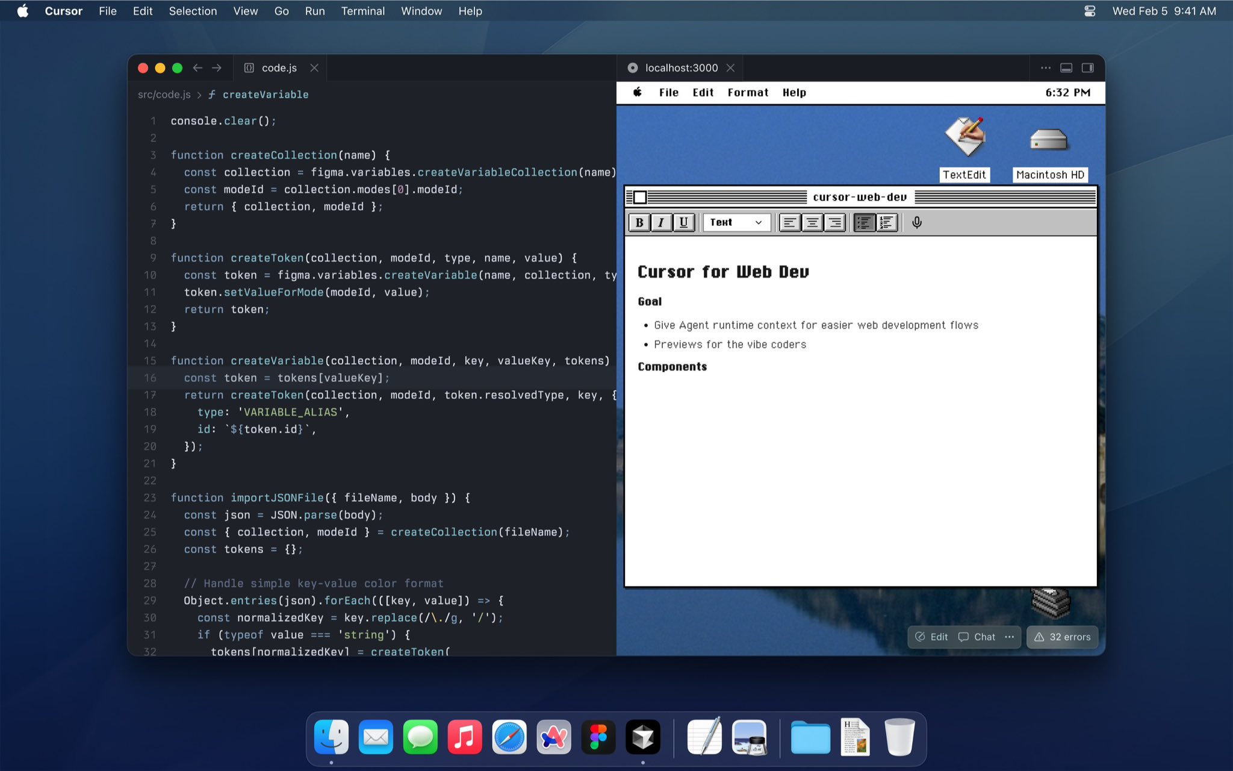Click the retro 6:32 PM clock
Image resolution: width=1233 pixels, height=771 pixels.
click(1067, 92)
